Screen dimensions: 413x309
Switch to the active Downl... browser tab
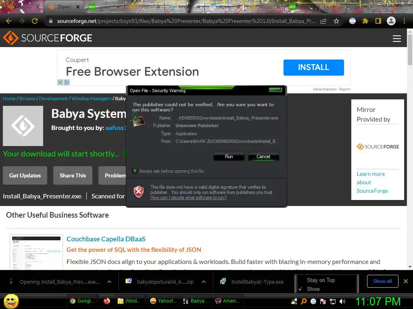point(64,7)
